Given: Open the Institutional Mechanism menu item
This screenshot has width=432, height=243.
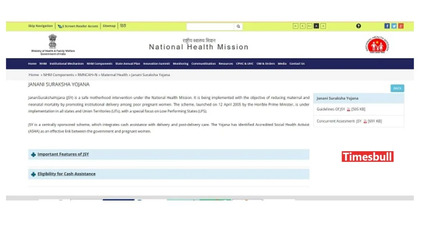Looking at the screenshot, I should coord(66,63).
